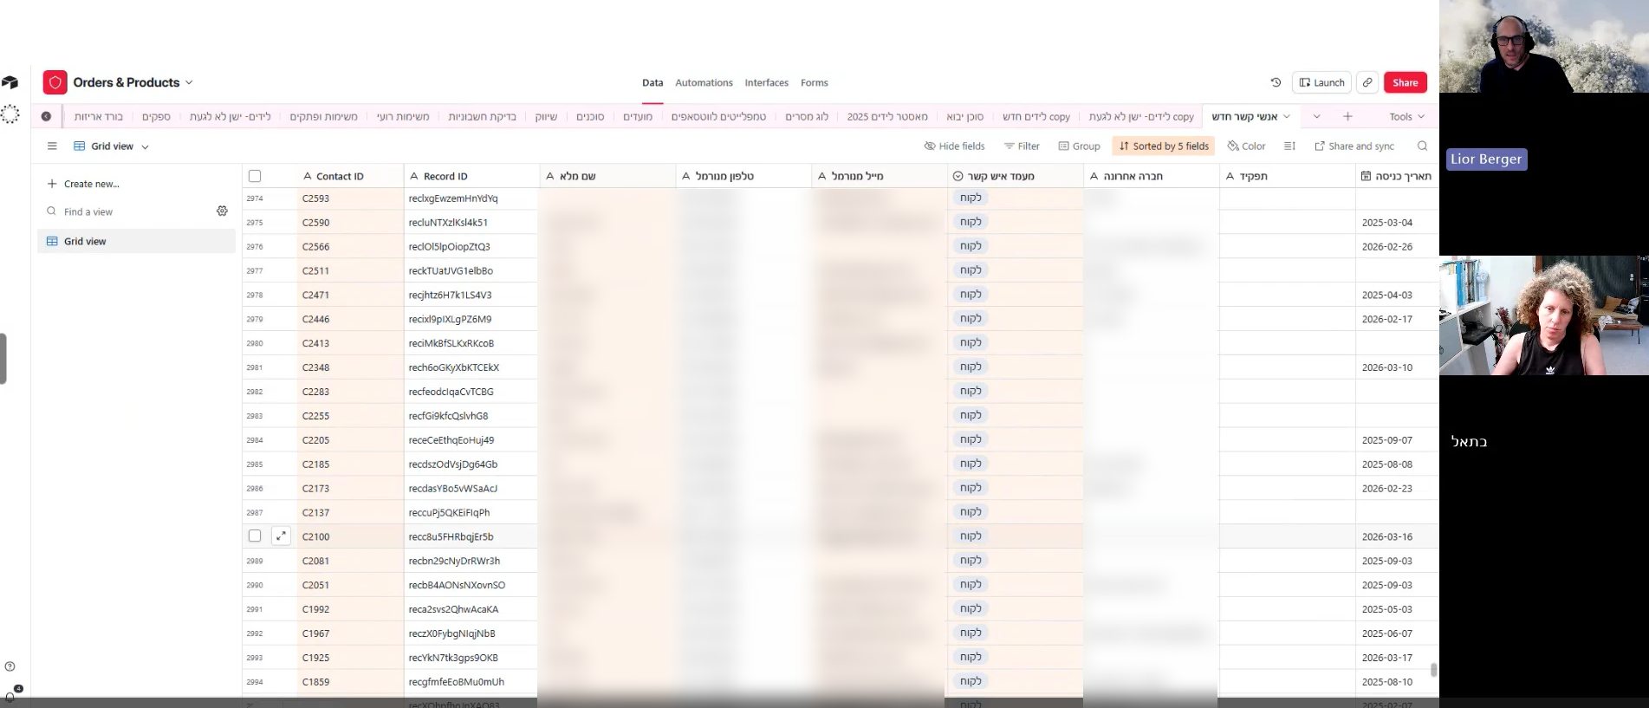Click the date cell 2026-03-16
This screenshot has width=1649, height=708.
[x=1397, y=536]
